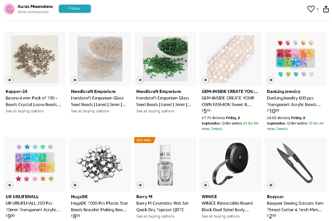Open Details link under DanLingJewelry delivery info
This screenshot has height=221, width=332.
click(282, 129)
